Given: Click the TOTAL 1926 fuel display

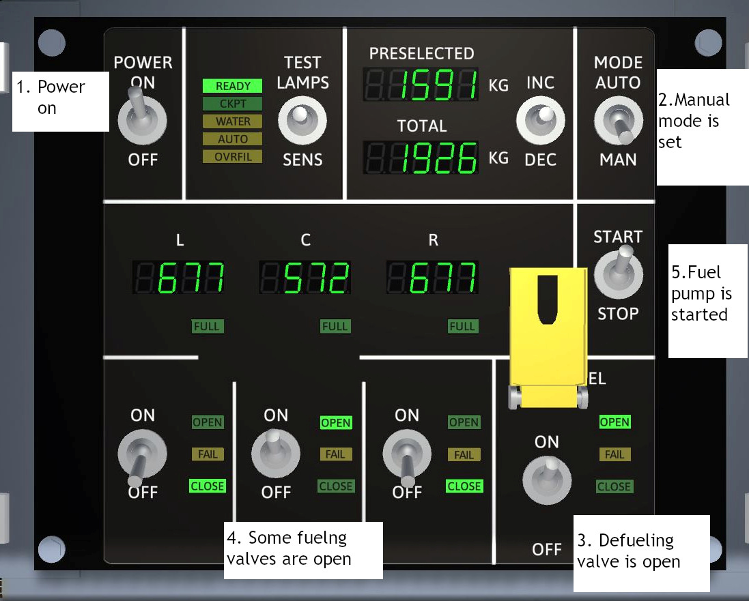Looking at the screenshot, I should (421, 159).
